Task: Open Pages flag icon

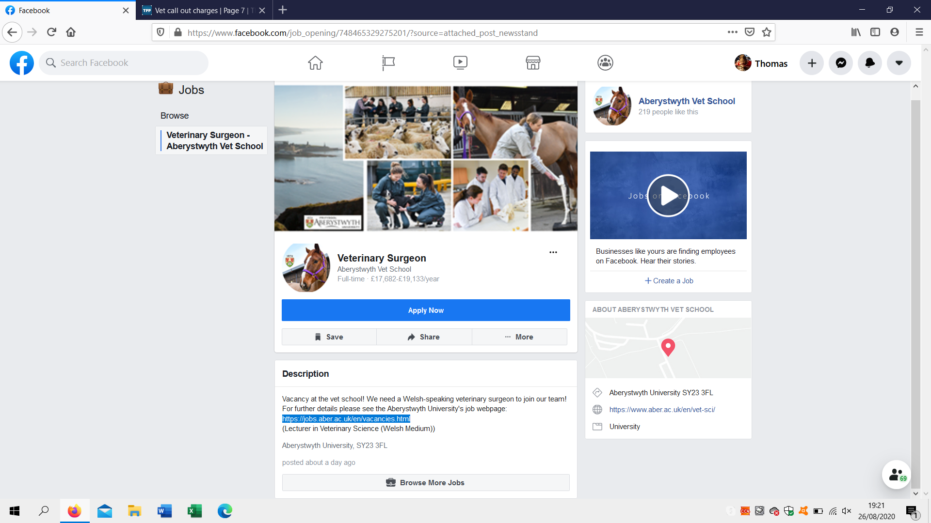Action: tap(388, 63)
